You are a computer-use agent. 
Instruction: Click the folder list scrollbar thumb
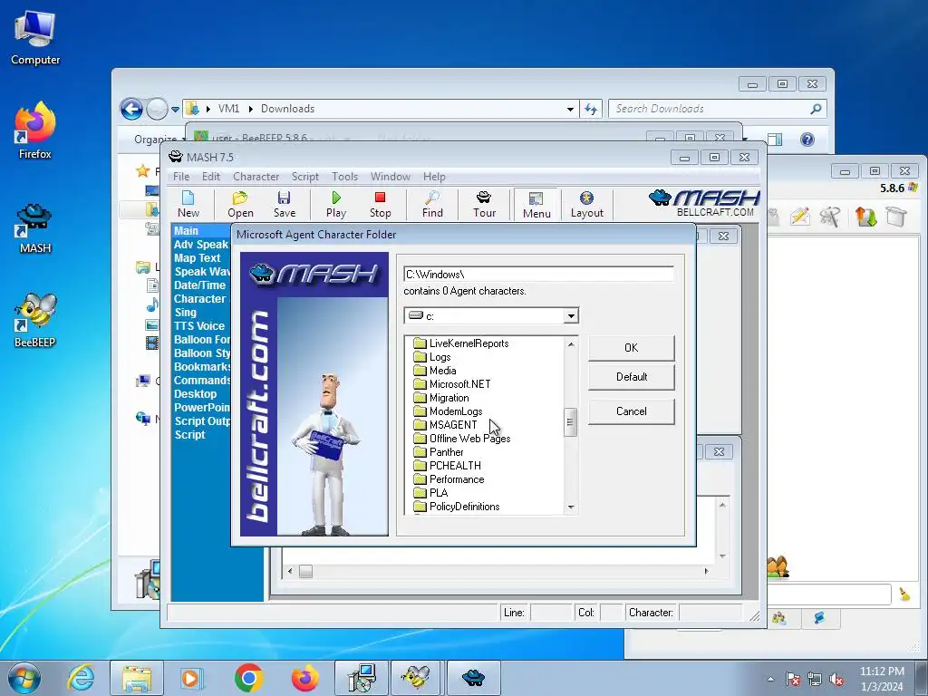571,422
